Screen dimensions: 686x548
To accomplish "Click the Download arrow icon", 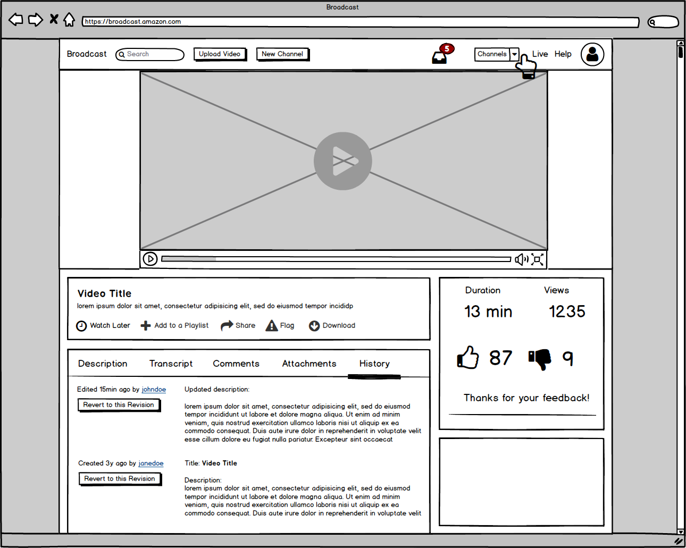I will [x=314, y=326].
